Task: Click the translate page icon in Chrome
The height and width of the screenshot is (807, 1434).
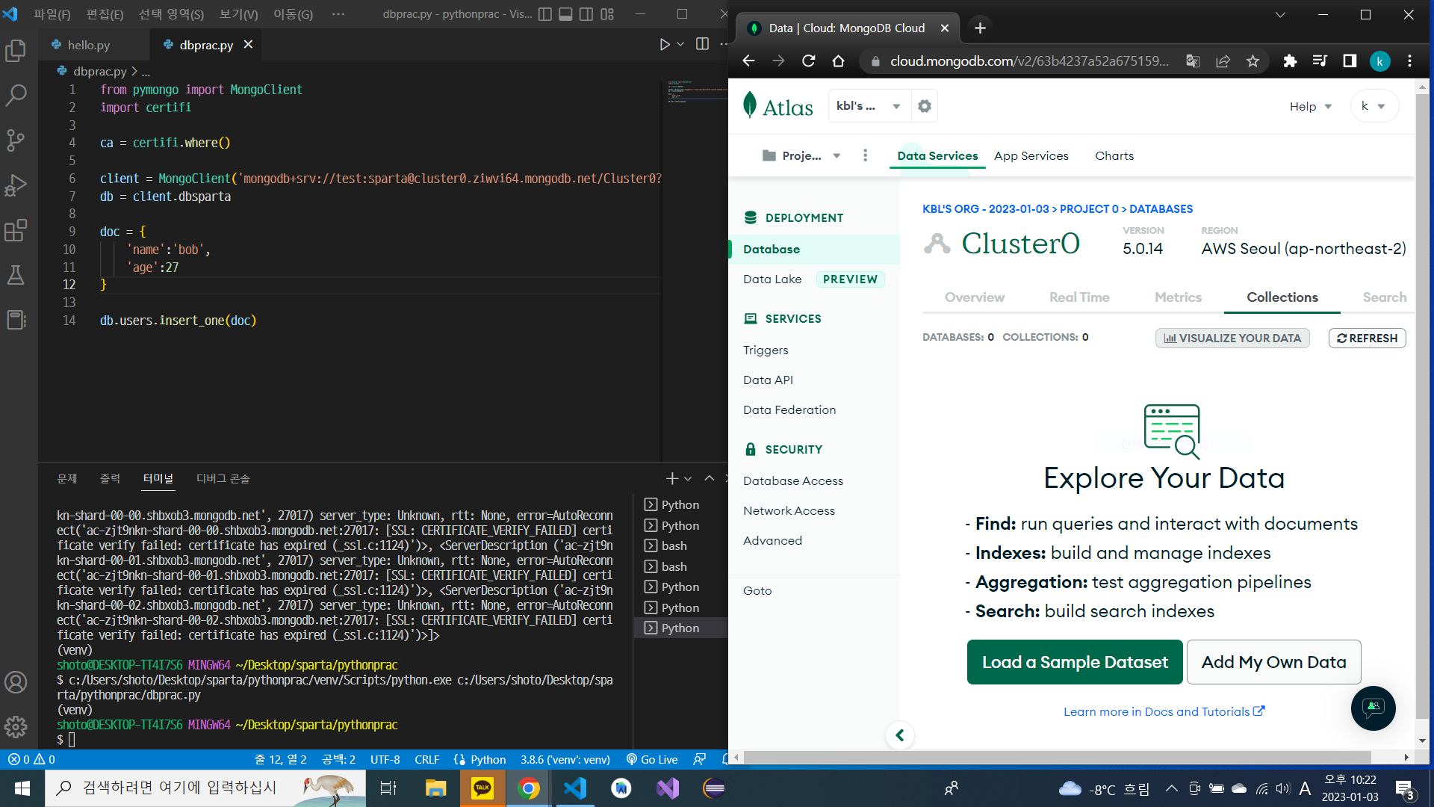Action: click(x=1193, y=61)
